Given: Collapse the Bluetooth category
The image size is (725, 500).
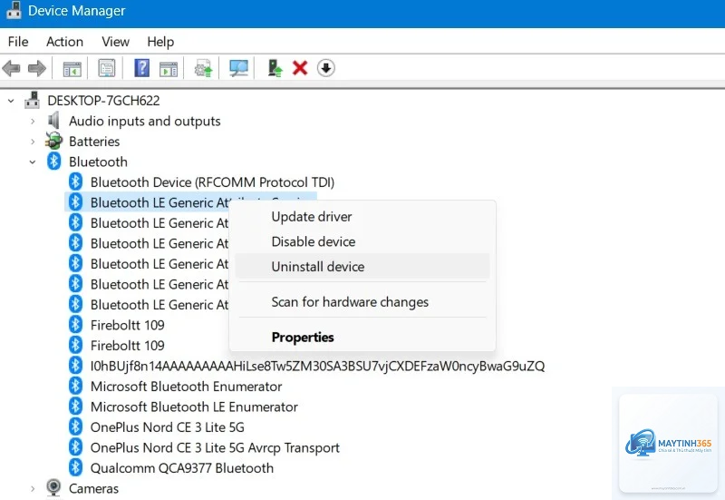Looking at the screenshot, I should [x=33, y=162].
